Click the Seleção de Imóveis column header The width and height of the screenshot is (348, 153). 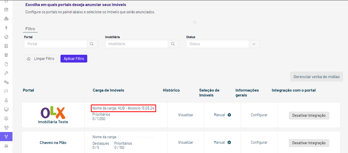pyautogui.click(x=209, y=93)
